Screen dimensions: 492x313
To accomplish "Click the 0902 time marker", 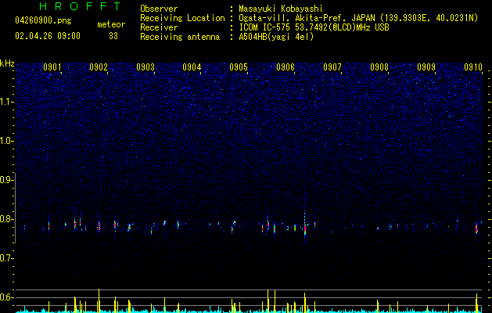I will (99, 67).
